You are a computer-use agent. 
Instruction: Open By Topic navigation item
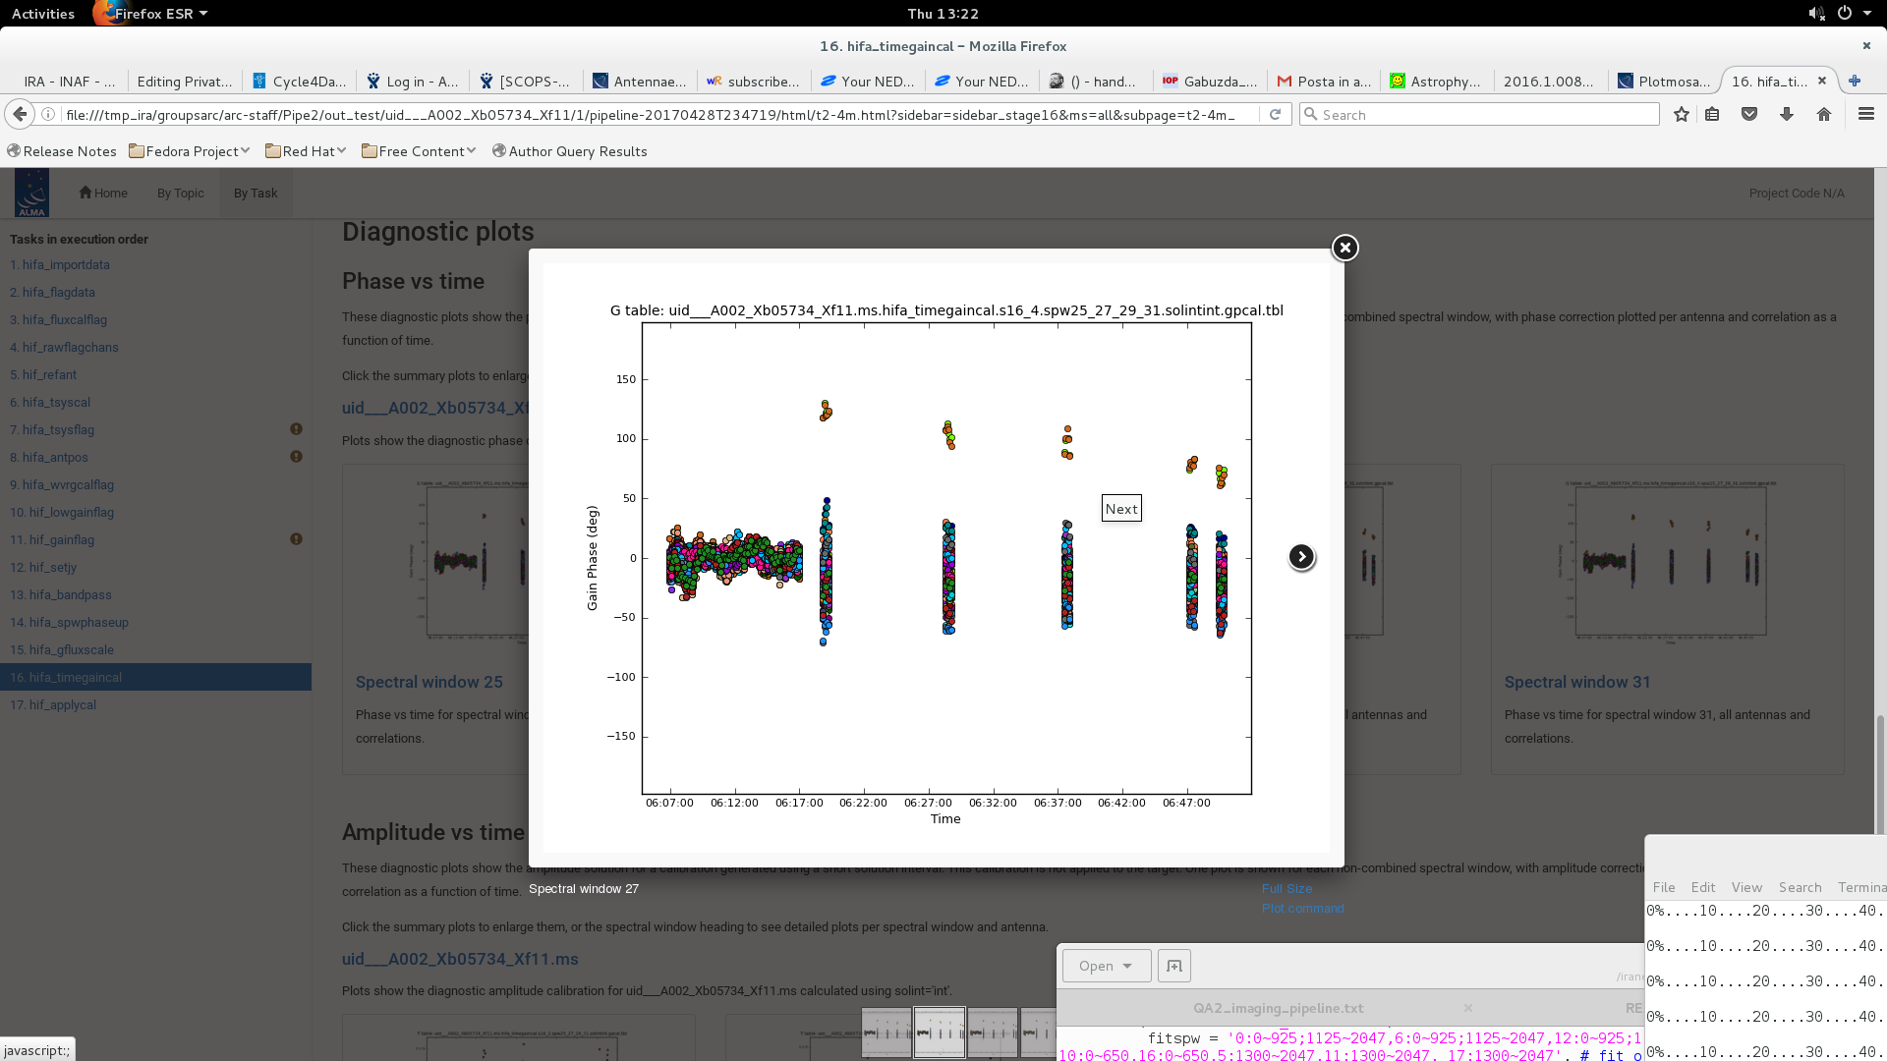pyautogui.click(x=181, y=193)
